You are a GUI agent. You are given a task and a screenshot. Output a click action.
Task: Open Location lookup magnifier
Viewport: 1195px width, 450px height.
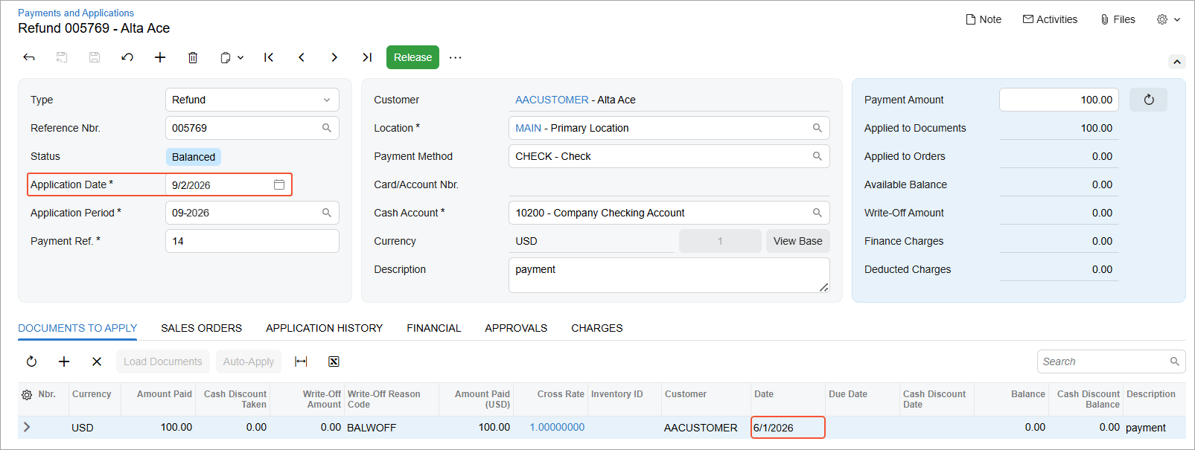click(x=818, y=128)
